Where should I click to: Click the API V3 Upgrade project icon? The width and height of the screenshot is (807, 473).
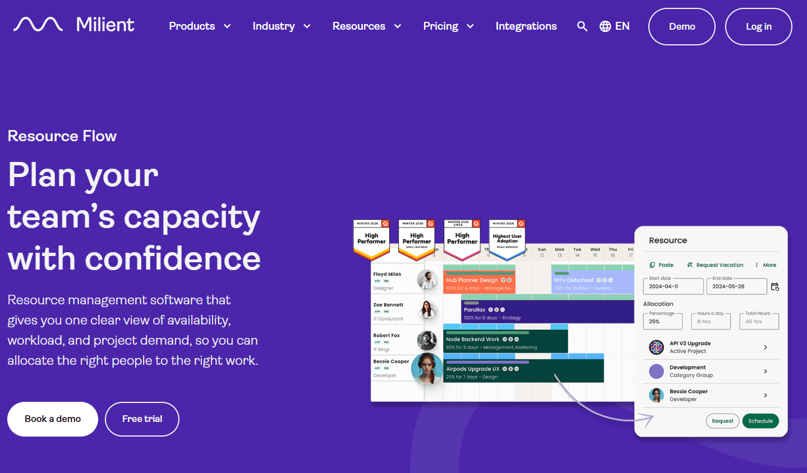click(x=656, y=347)
